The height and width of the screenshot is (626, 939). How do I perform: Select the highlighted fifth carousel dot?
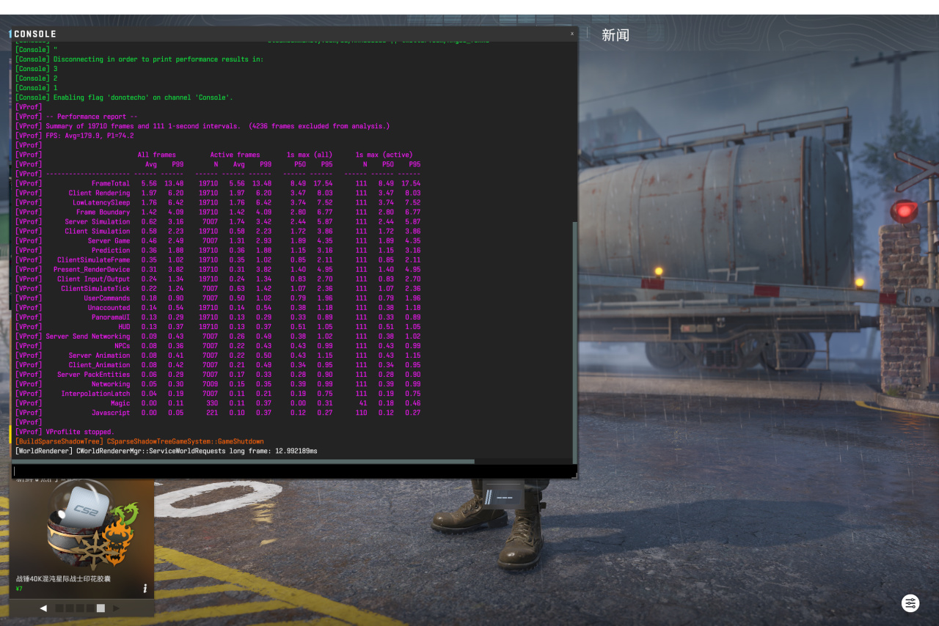(101, 608)
